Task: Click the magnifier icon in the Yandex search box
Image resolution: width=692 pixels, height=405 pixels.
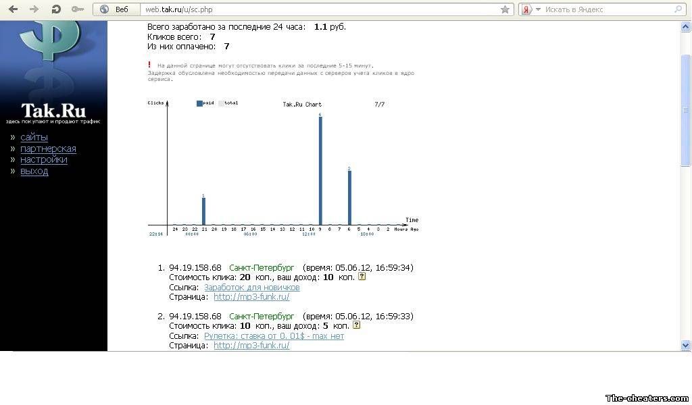Action: click(x=678, y=9)
